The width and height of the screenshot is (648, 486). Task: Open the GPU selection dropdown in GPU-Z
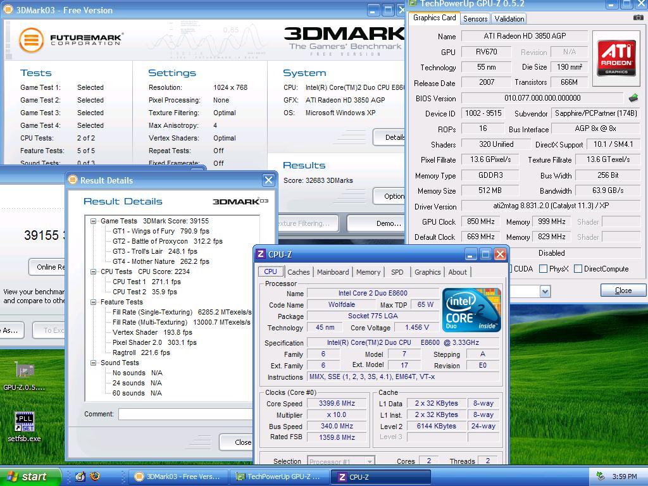coord(545,291)
